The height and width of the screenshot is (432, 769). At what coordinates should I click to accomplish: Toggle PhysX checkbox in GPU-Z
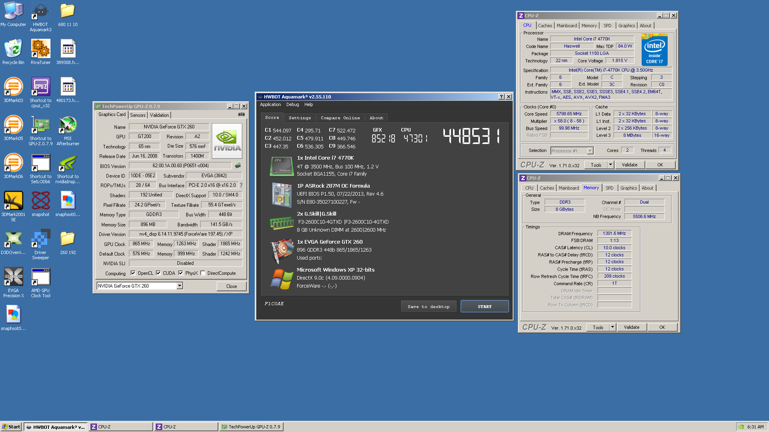[181, 273]
